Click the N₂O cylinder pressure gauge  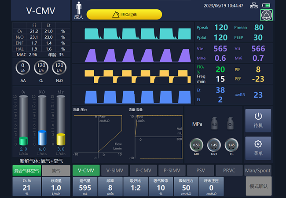pos(213,145)
